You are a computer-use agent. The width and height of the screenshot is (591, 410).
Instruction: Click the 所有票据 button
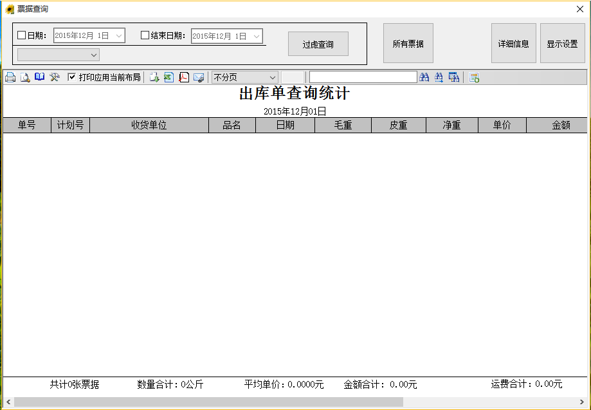408,43
